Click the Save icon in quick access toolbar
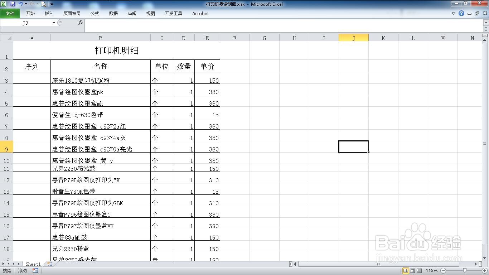Screen dimensions: 489x275 13,4
